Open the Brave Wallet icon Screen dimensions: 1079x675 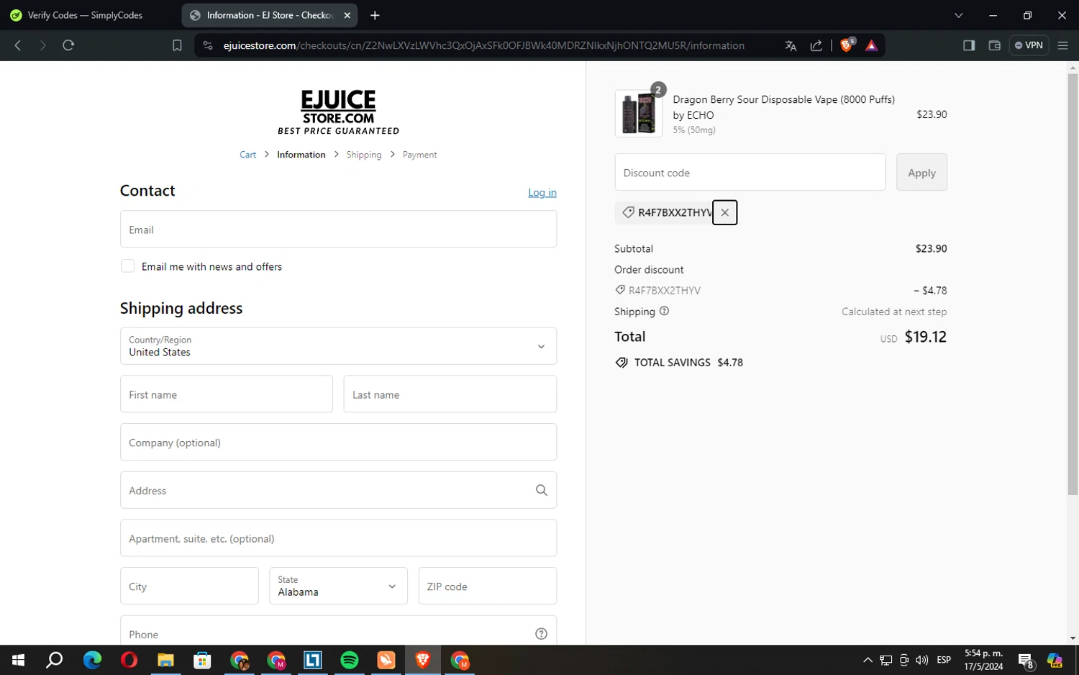pyautogui.click(x=995, y=45)
